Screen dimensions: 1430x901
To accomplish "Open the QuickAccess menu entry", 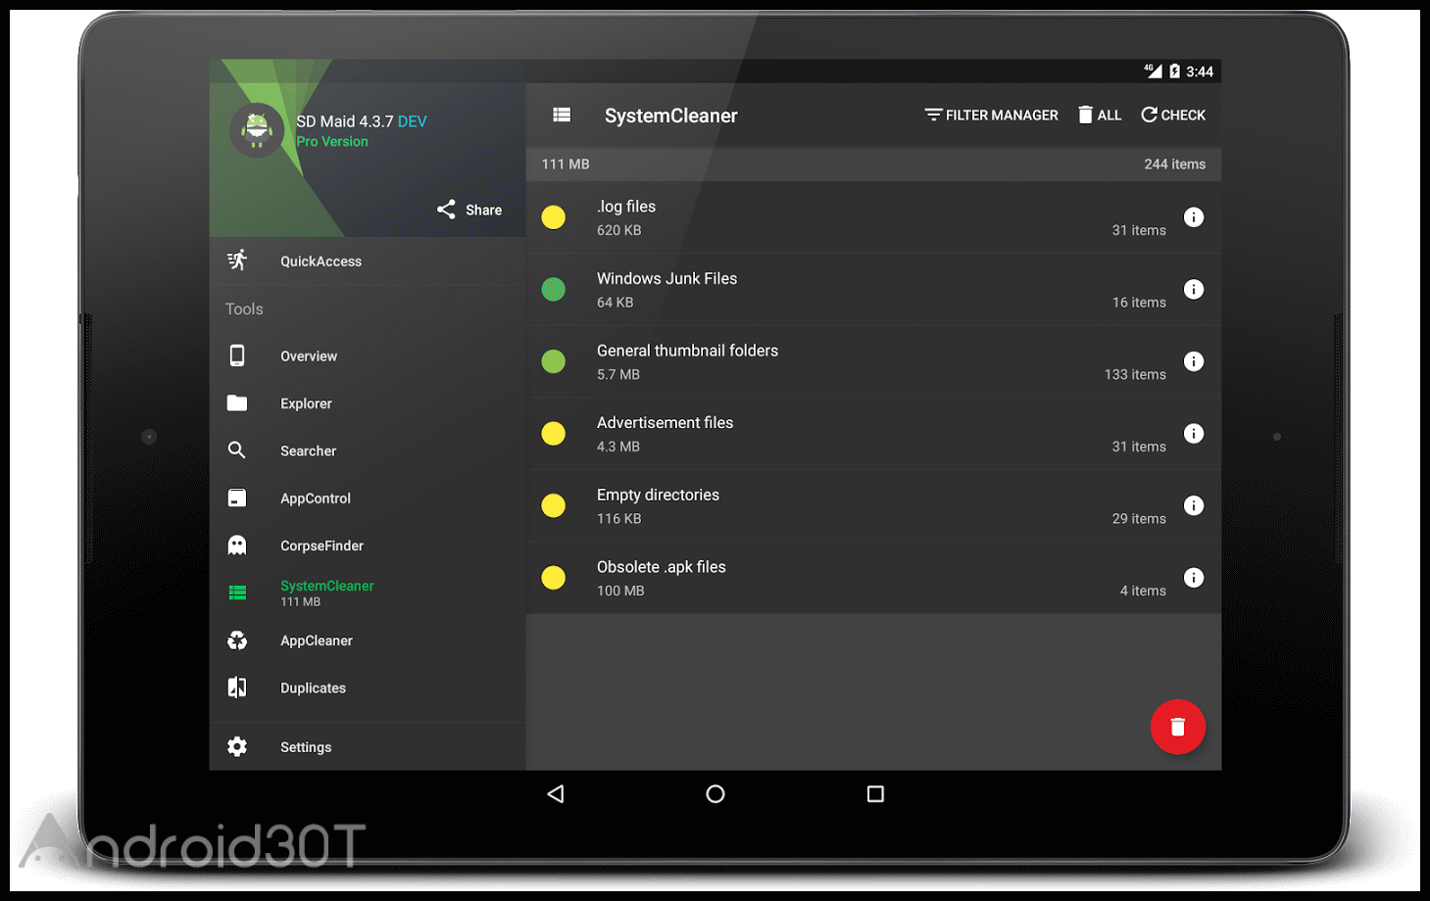I will tap(368, 261).
